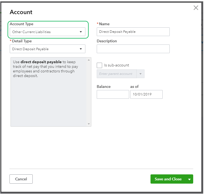Screen dimensions: 204x195
Task: Click into the Description field
Action: tap(133, 49)
